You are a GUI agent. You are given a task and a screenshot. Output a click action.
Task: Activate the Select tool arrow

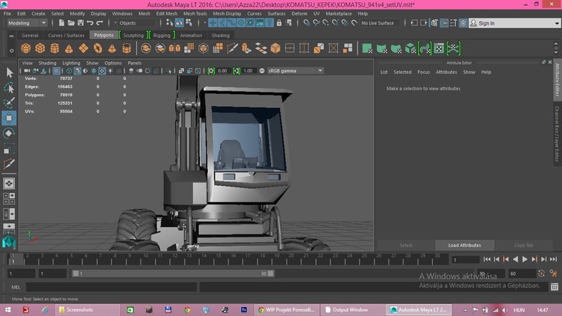9,73
